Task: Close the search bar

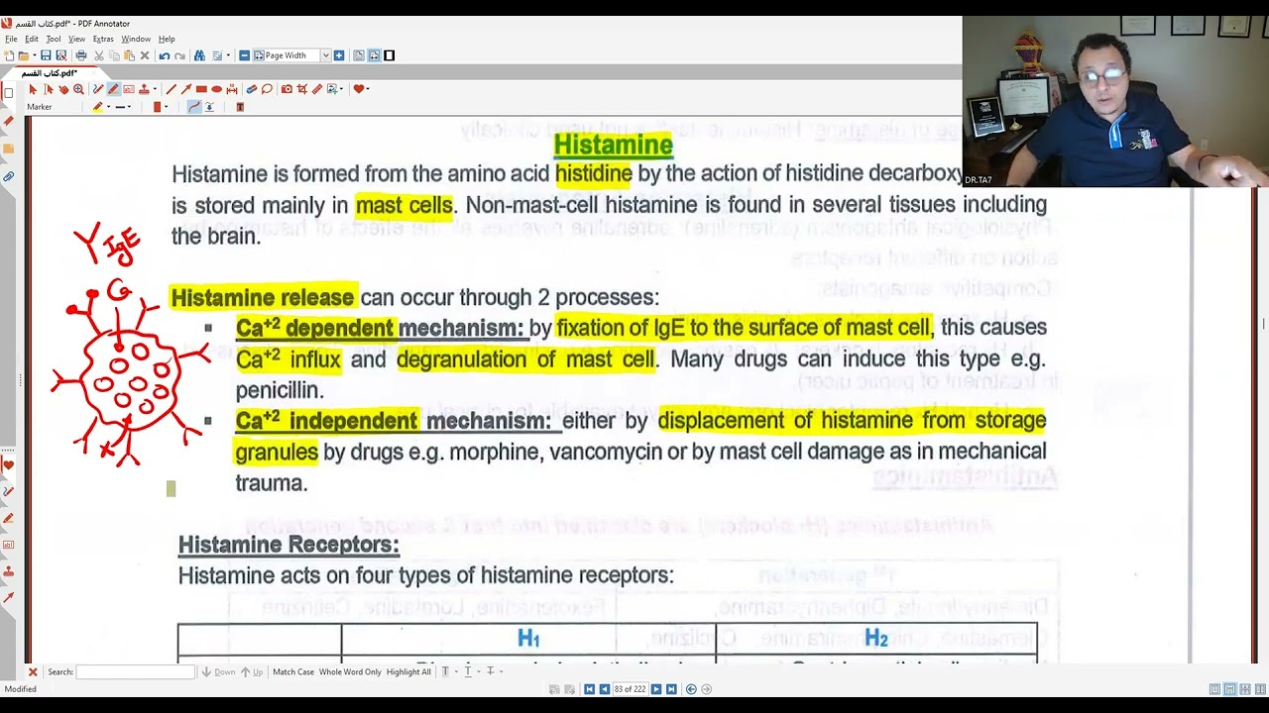Action: pyautogui.click(x=33, y=671)
